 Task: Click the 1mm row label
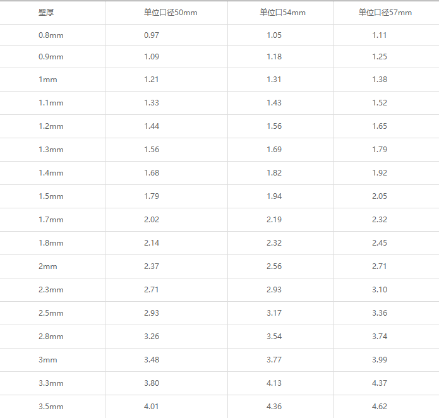pyautogui.click(x=47, y=80)
